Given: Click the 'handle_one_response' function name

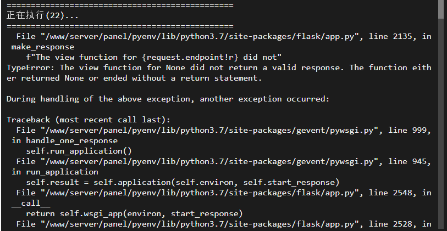Looking at the screenshot, I should [71, 141].
